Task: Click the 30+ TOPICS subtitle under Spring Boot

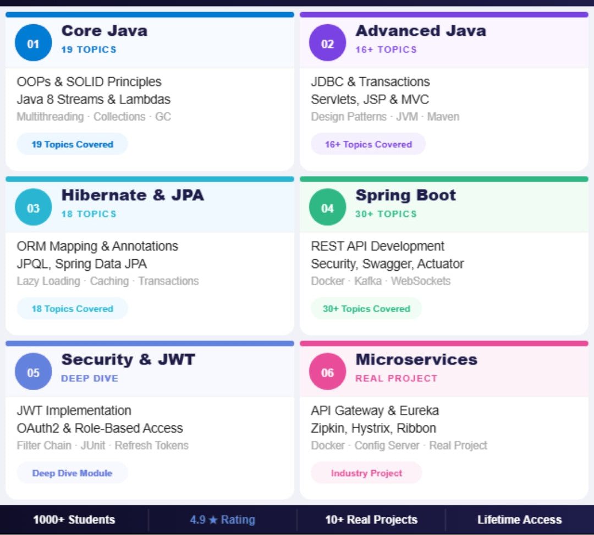Action: pos(386,214)
